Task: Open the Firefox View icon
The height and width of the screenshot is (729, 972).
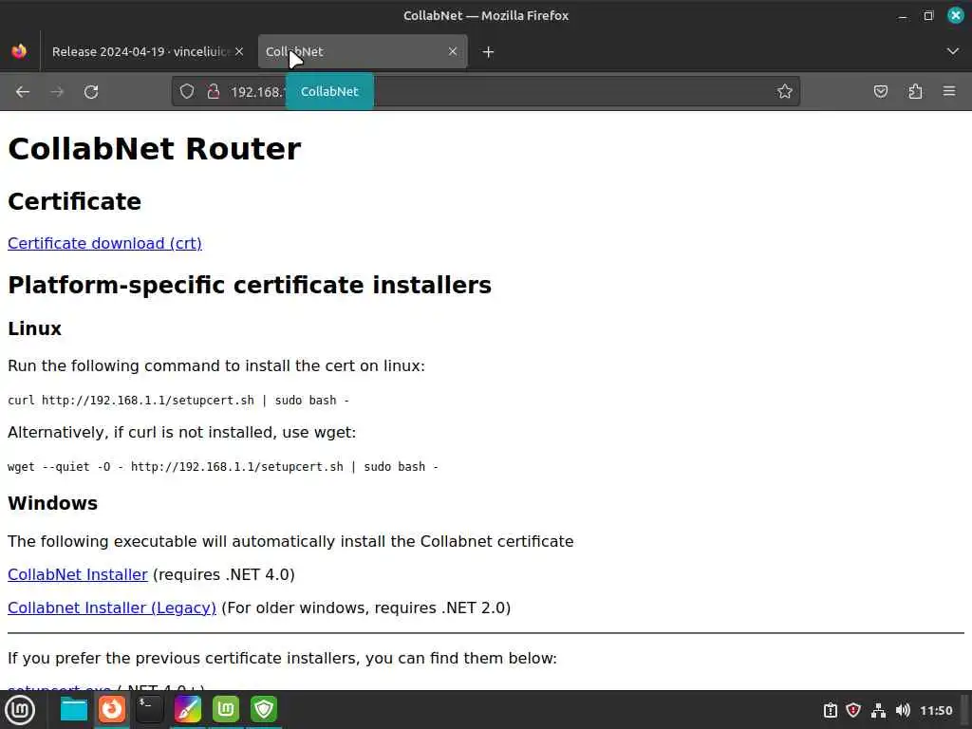Action: 19,51
